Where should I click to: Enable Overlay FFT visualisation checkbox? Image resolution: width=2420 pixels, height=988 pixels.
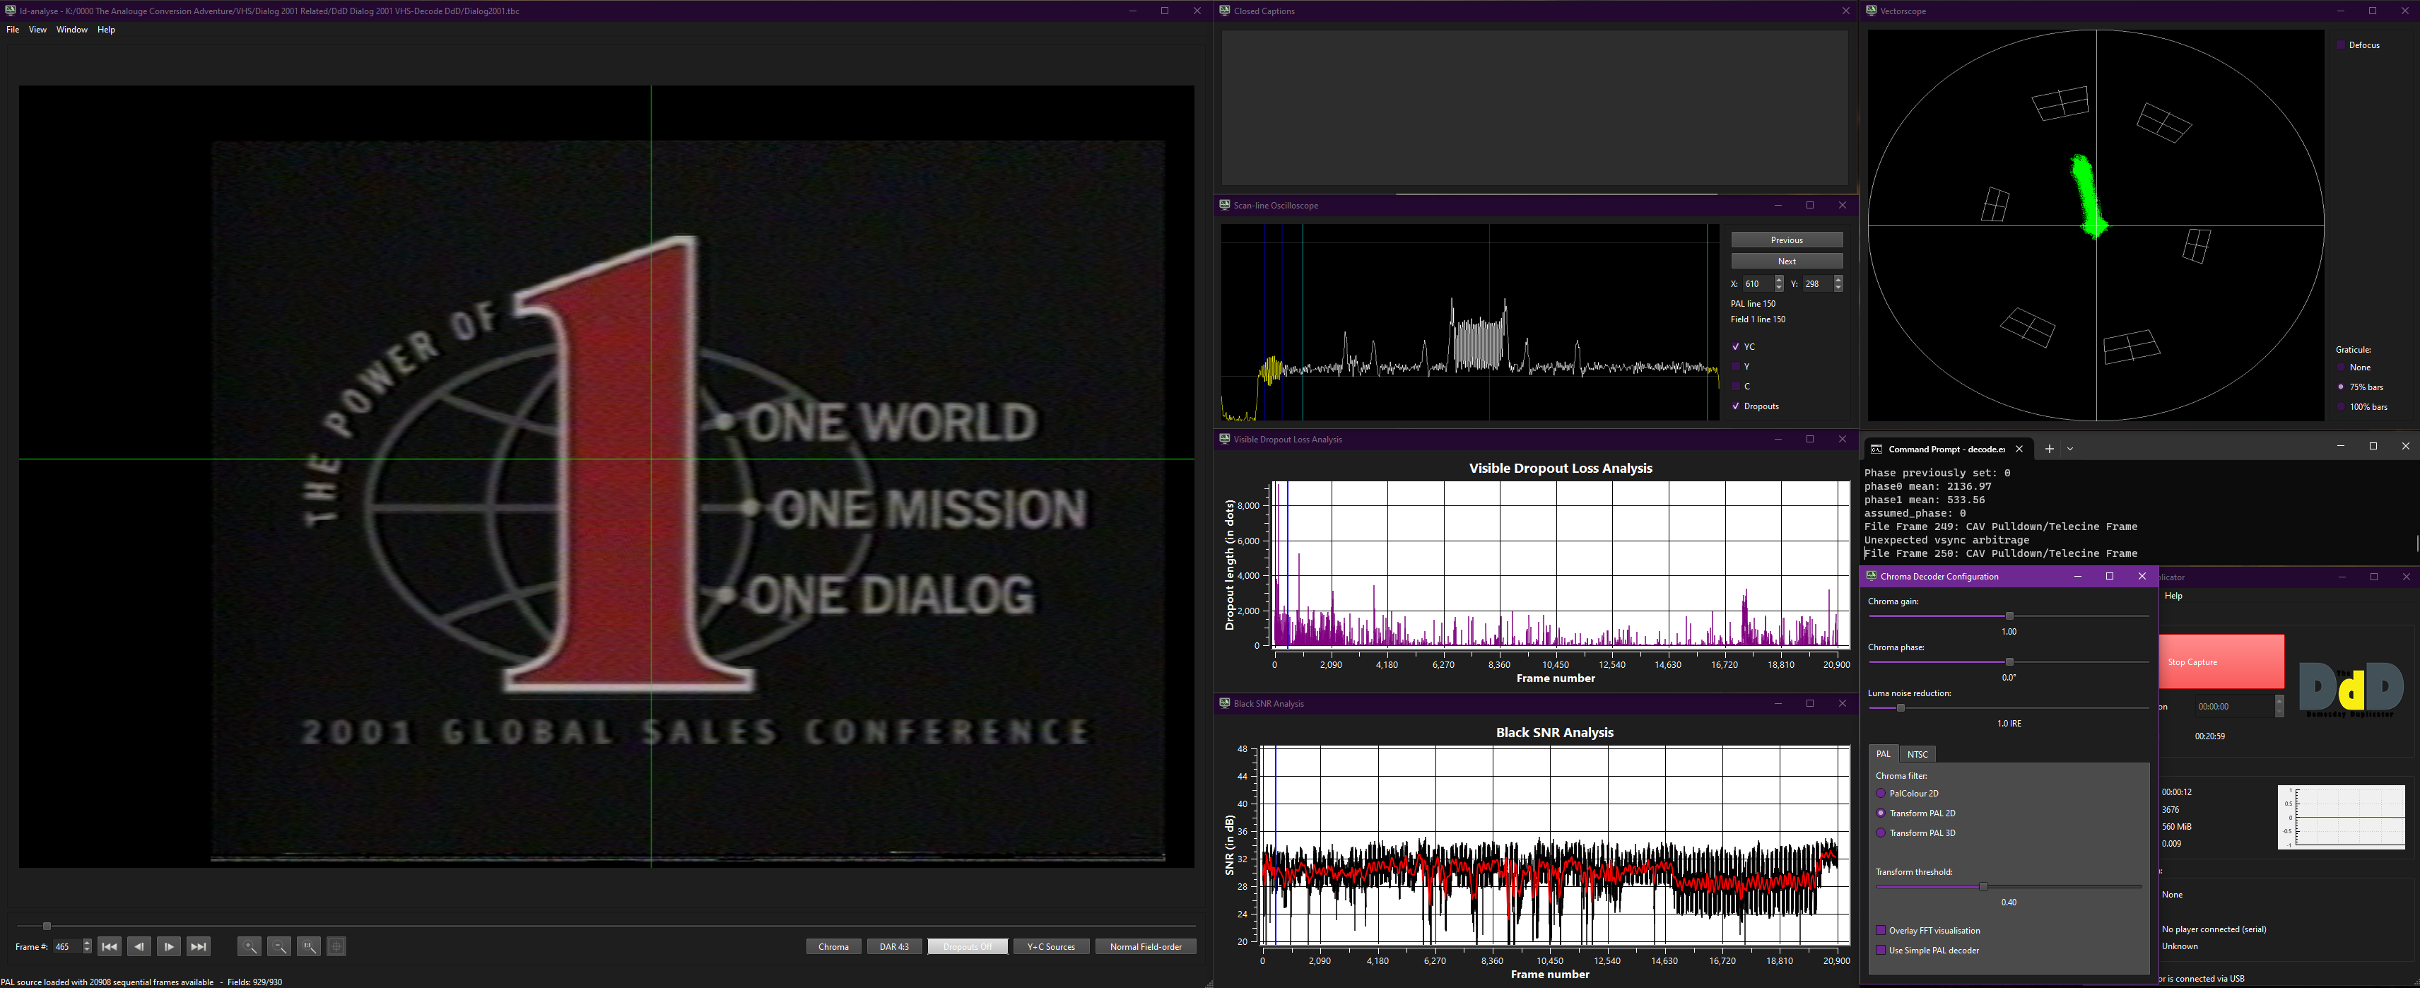1881,931
